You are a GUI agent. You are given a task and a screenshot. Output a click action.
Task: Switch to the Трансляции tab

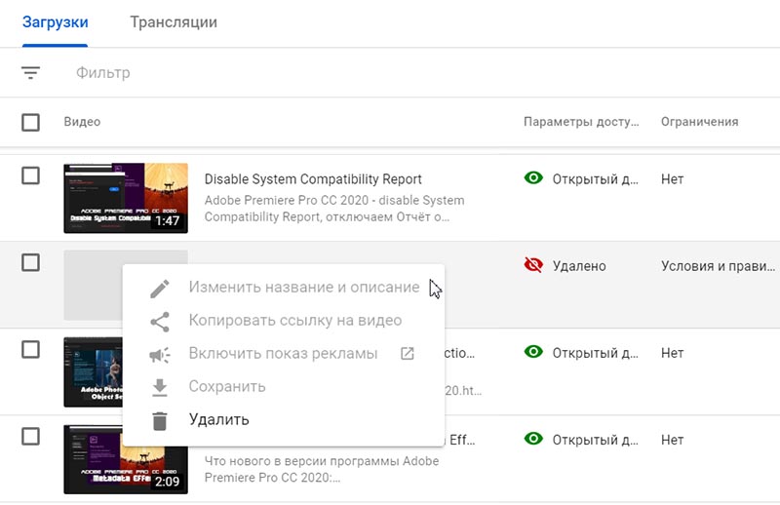coord(174,21)
